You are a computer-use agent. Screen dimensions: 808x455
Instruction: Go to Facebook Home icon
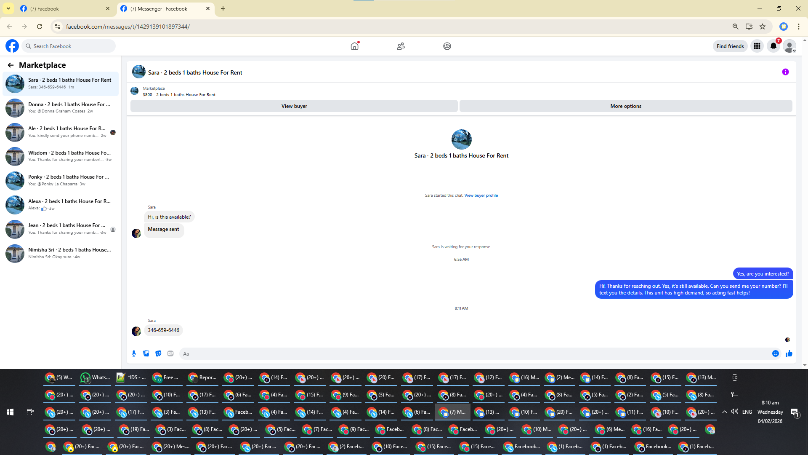tap(355, 46)
